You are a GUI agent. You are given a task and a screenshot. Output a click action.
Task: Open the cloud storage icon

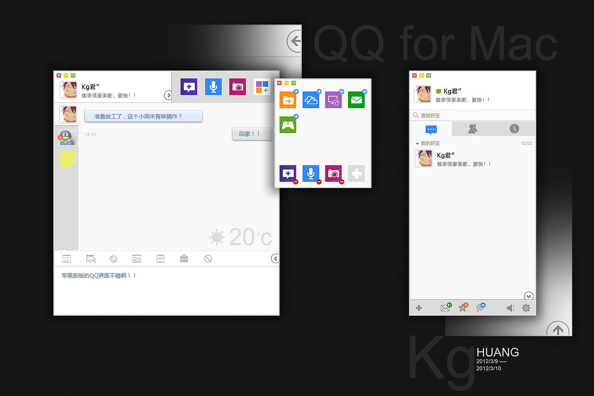311,99
